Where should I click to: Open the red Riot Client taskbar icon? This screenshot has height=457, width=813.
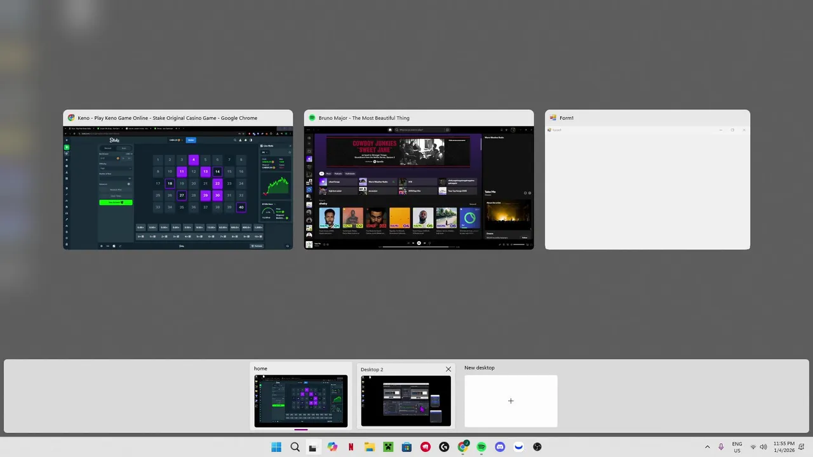426,447
